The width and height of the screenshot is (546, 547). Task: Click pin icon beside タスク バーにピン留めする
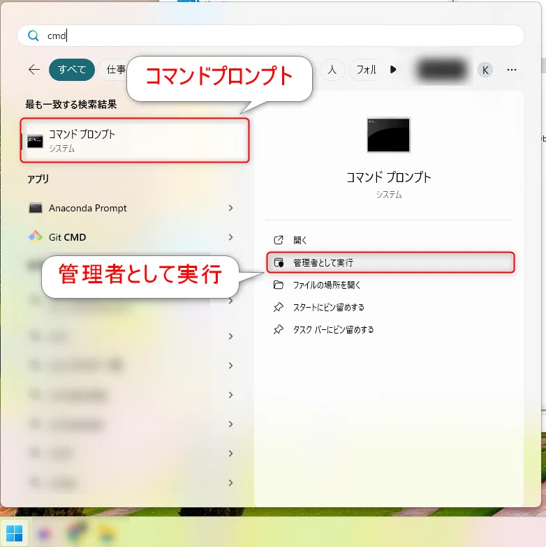(278, 329)
